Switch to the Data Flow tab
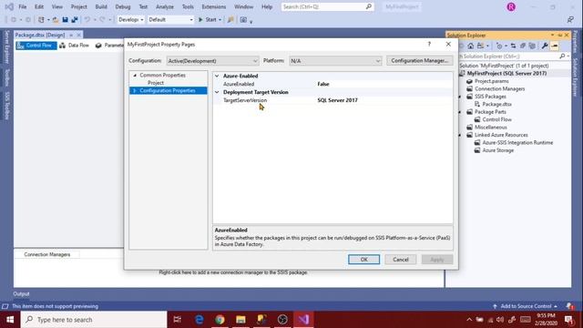 [74, 46]
